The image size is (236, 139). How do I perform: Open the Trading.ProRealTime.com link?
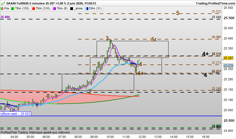click(x=215, y=3)
